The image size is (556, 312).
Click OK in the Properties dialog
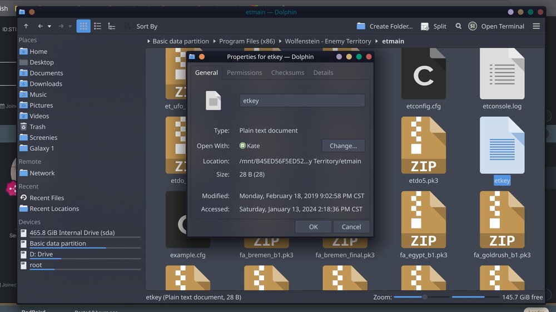point(313,226)
